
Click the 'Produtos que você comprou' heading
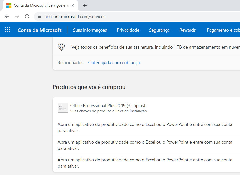(89, 87)
